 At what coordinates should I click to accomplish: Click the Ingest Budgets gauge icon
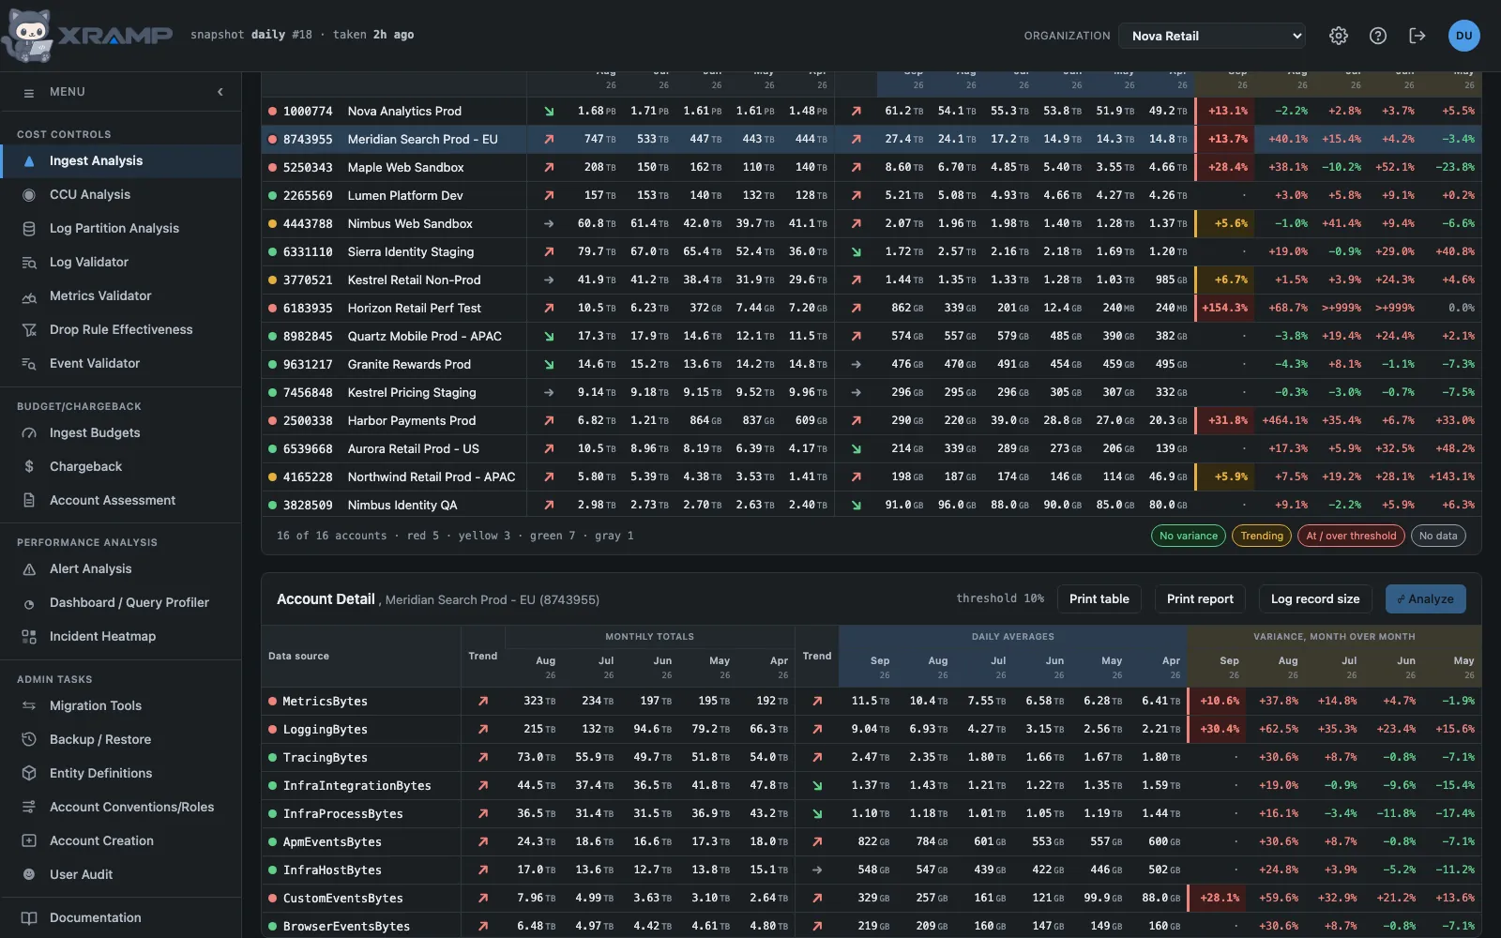click(29, 433)
